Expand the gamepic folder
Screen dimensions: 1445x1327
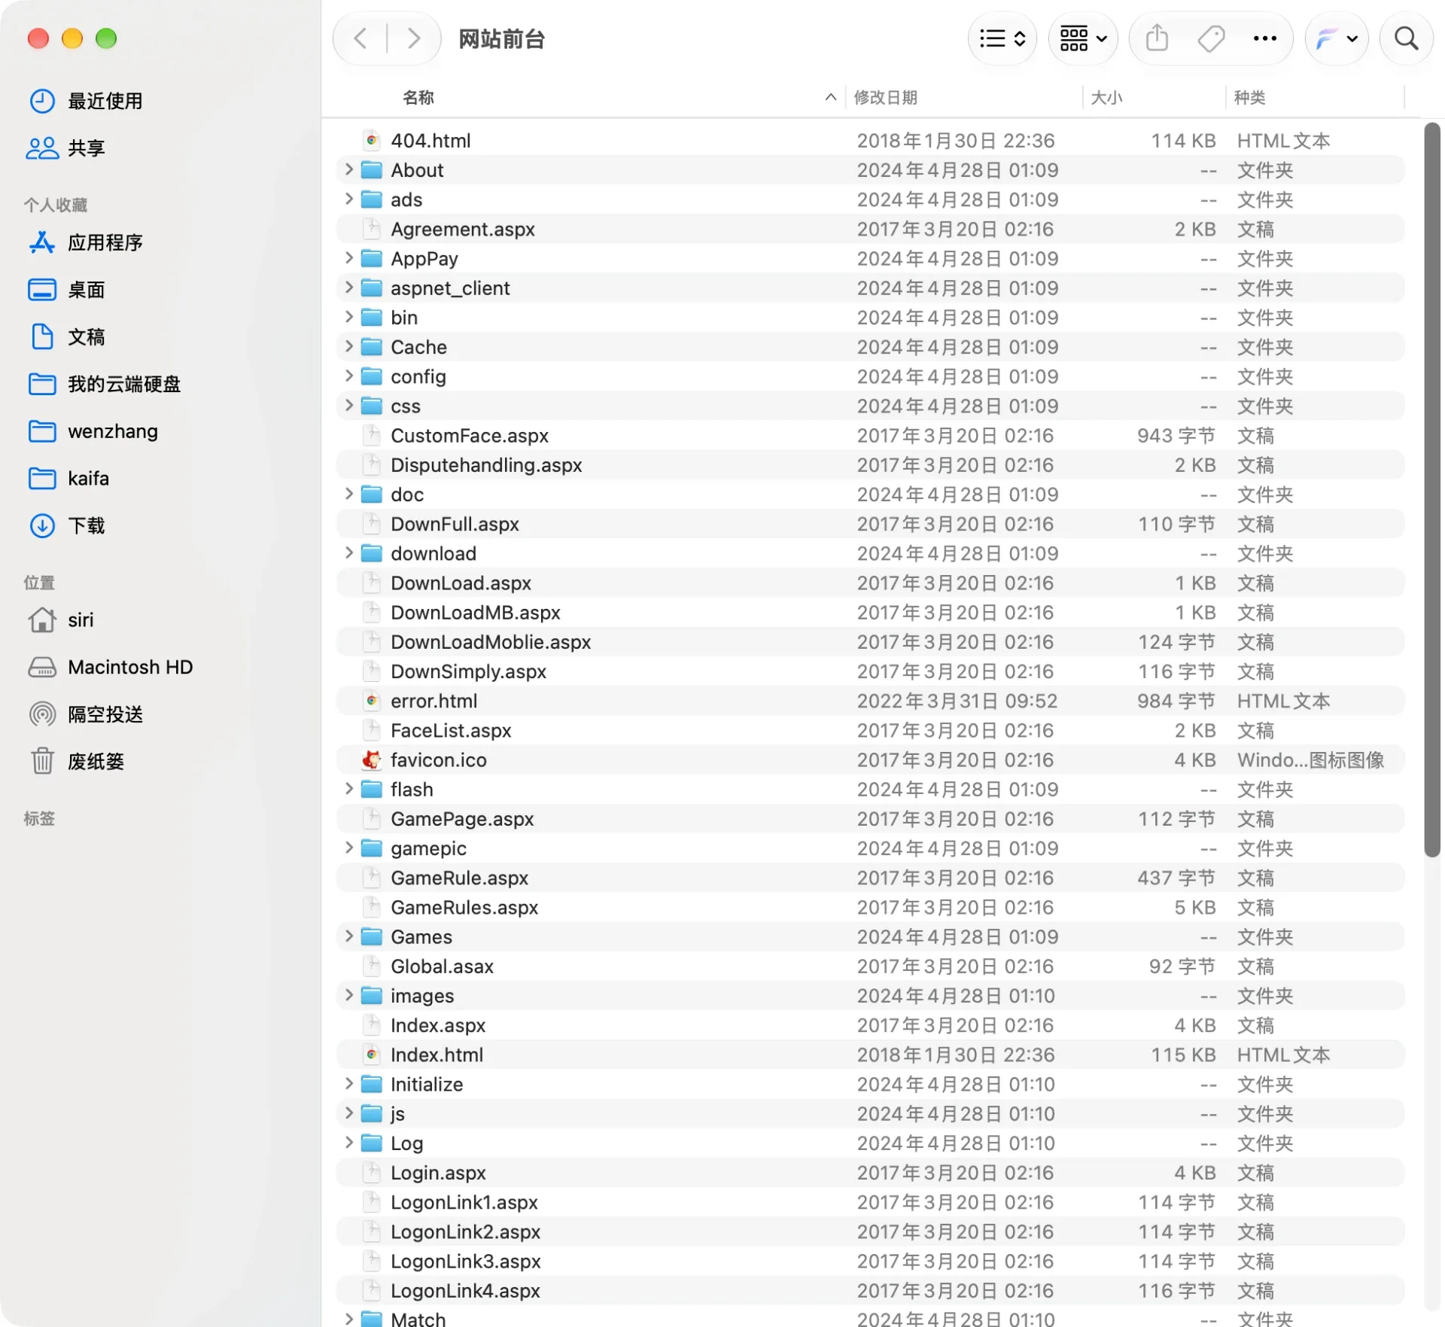pos(348,848)
